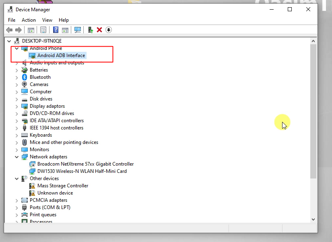Collapse the Network adapters category

[x=17, y=157]
